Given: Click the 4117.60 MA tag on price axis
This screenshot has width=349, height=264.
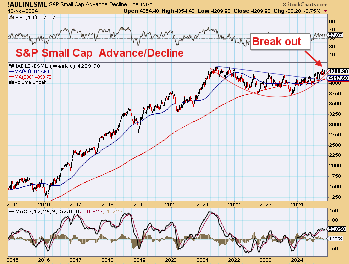Looking at the screenshot, I should click(338, 78).
